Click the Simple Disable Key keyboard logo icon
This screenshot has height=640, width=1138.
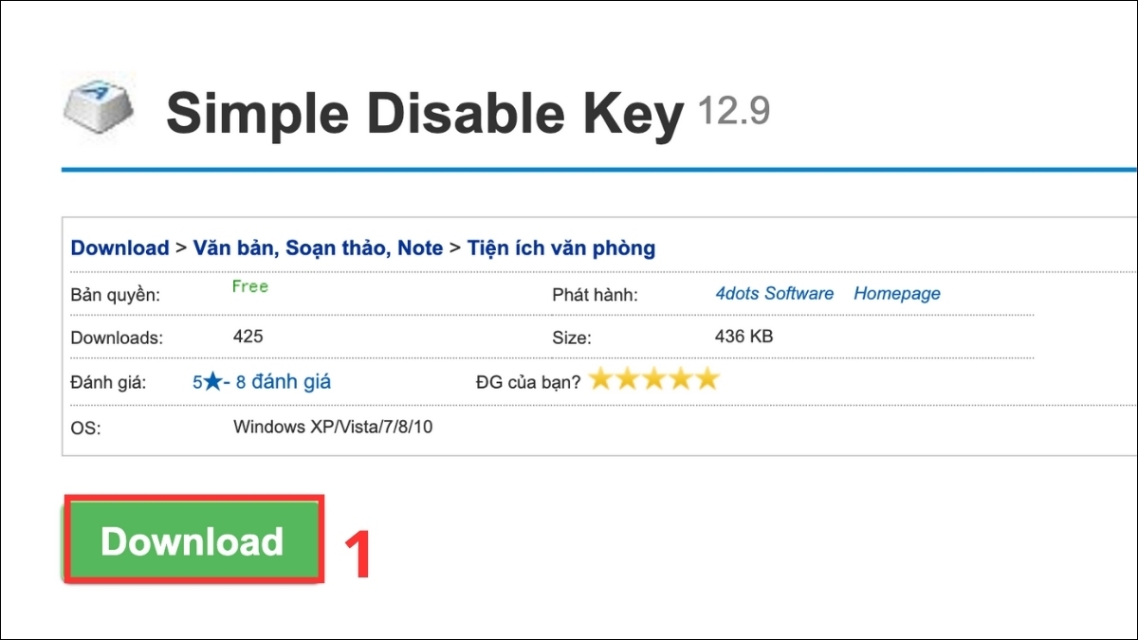tap(98, 102)
